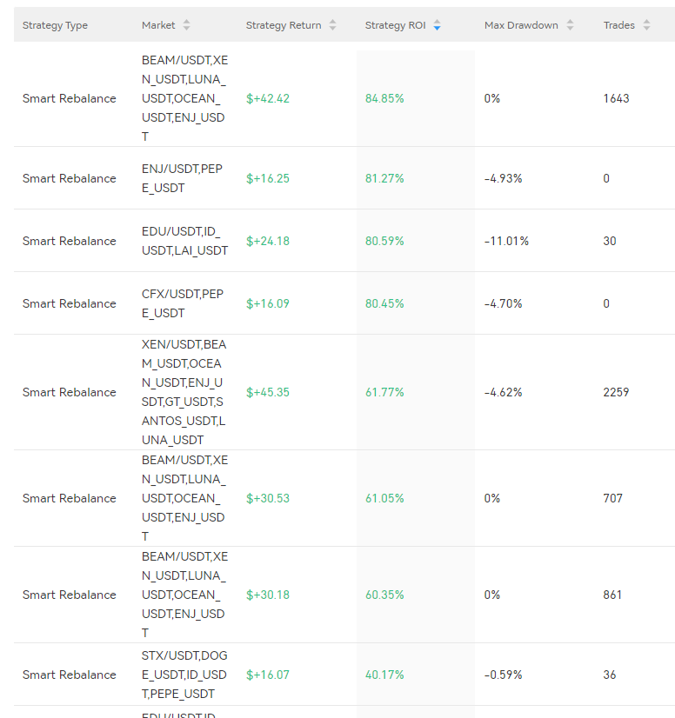This screenshot has width=675, height=718.
Task: Select the CFX/USDT,PEPE_USDT market row
Action: pos(183,303)
